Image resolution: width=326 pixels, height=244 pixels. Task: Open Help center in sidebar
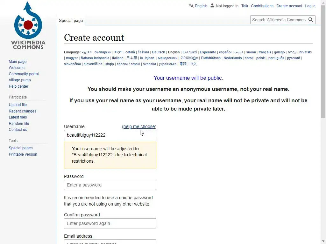click(18, 86)
